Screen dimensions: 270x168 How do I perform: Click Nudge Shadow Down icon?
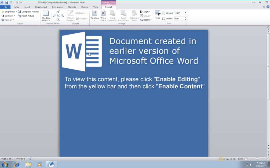pos(58,20)
